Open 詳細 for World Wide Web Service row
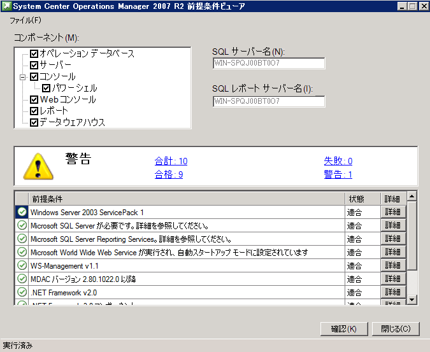This screenshot has width=430, height=352. coord(393,252)
